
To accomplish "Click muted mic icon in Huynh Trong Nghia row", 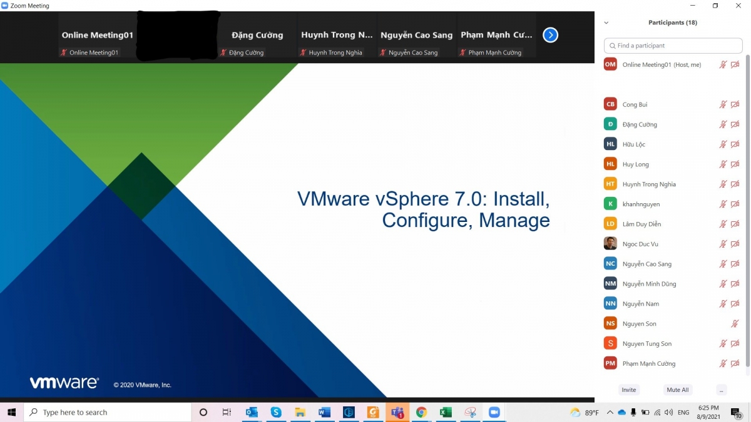I will [x=723, y=184].
